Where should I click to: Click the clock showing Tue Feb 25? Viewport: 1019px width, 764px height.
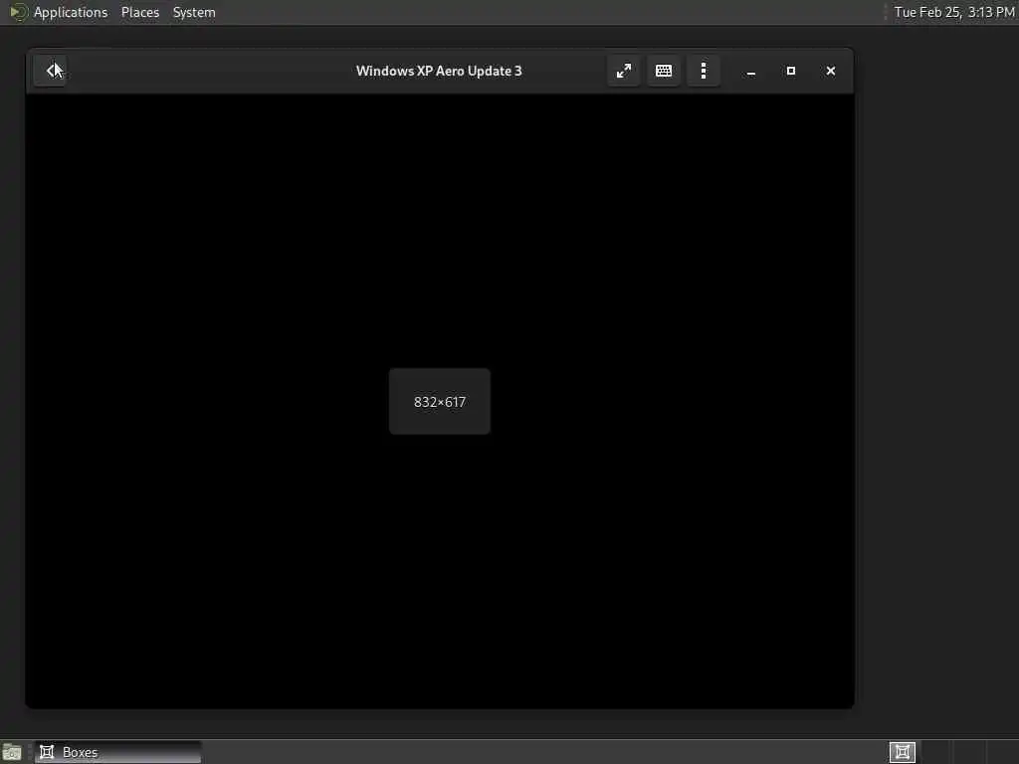pyautogui.click(x=953, y=12)
